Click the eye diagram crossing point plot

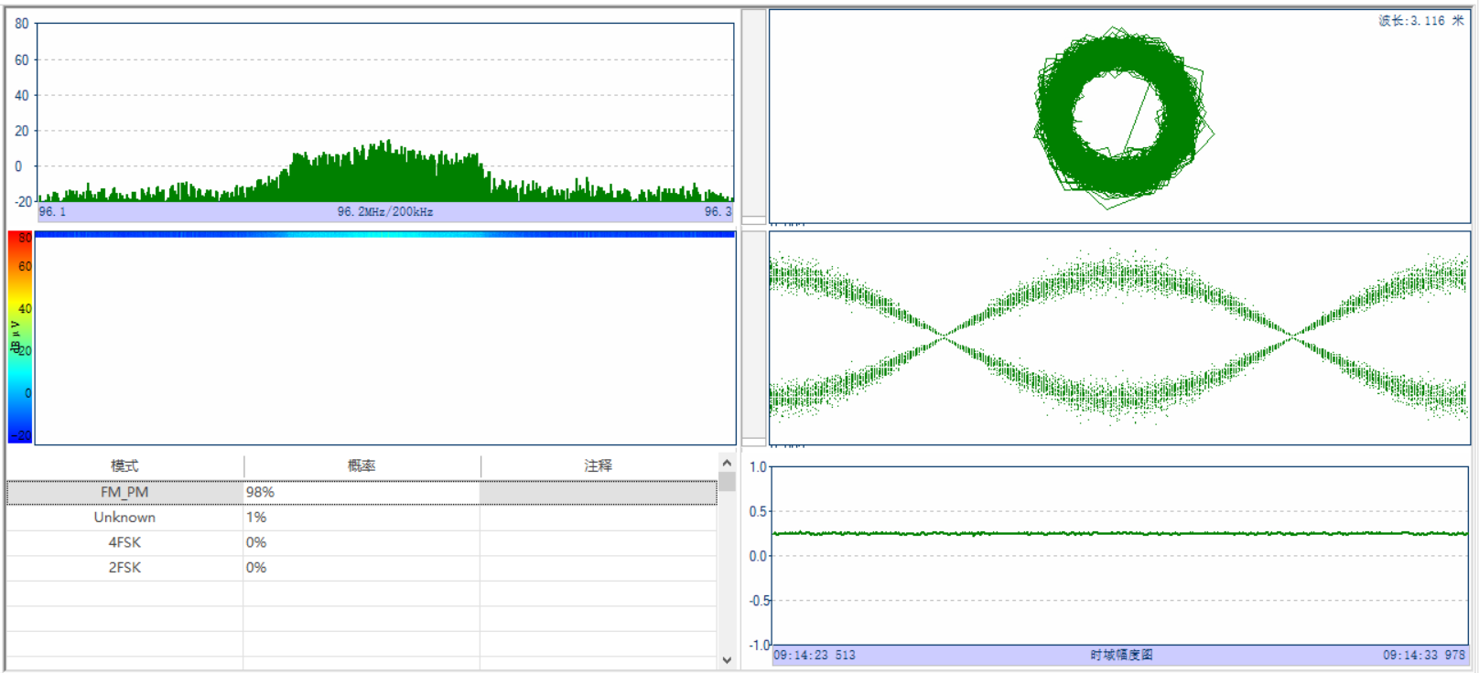click(x=943, y=338)
